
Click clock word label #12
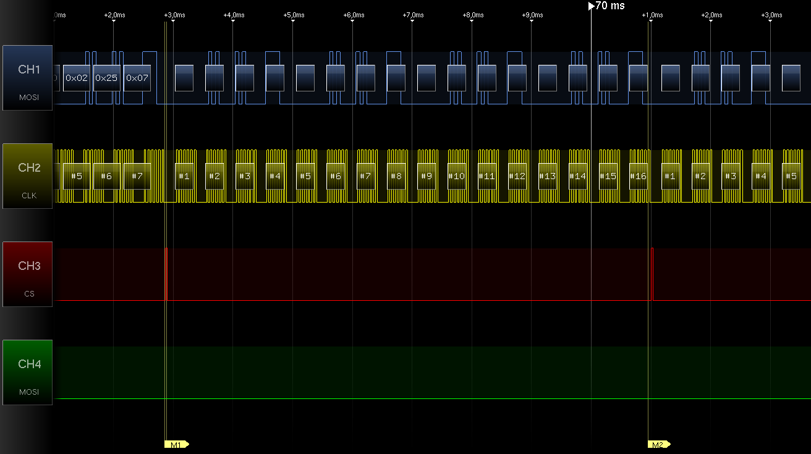(517, 176)
